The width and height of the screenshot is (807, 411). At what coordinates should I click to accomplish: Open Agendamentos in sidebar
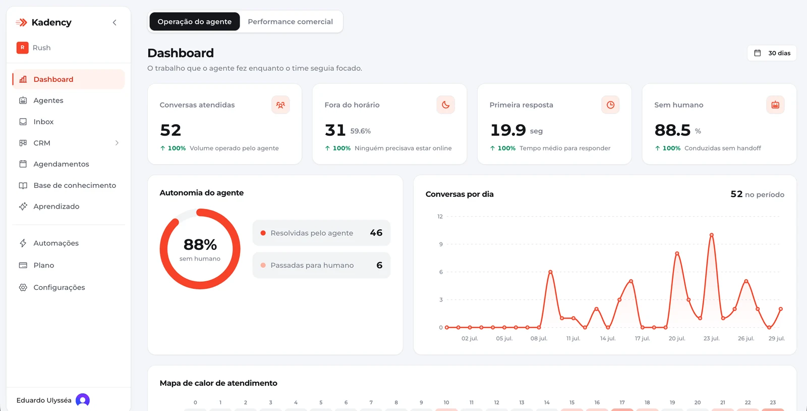click(69, 164)
